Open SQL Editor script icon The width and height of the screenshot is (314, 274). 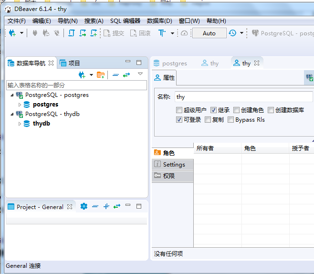(72, 33)
